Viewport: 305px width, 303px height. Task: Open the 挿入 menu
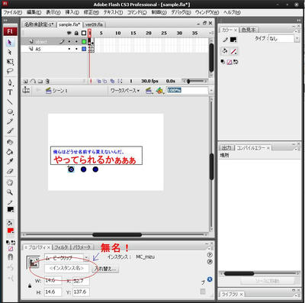pos(72,12)
